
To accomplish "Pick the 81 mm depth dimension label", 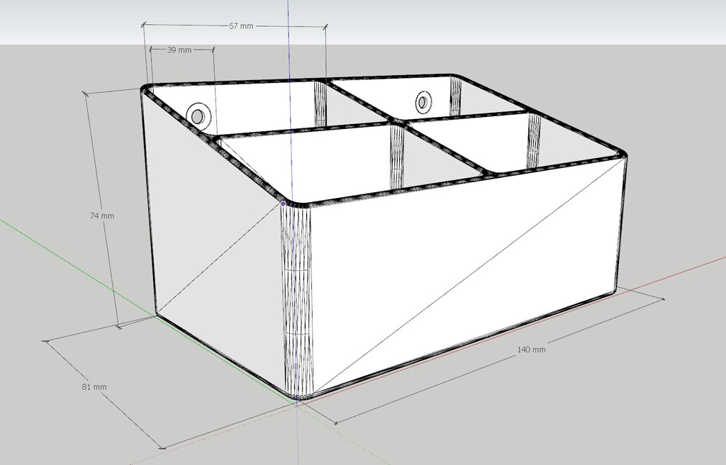I will pyautogui.click(x=94, y=387).
